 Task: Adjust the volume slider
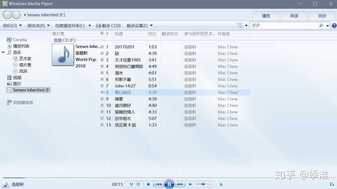[203, 184]
